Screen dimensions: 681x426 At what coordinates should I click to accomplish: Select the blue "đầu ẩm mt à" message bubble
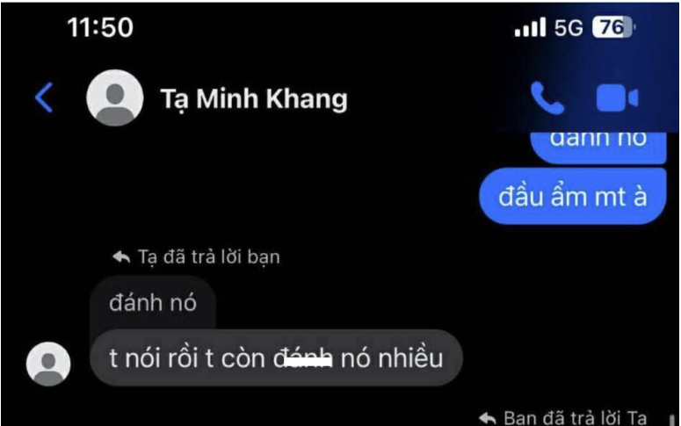[572, 196]
